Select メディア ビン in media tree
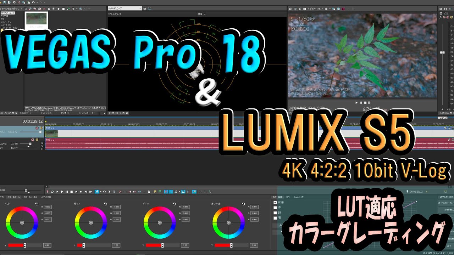 pyautogui.click(x=5, y=22)
